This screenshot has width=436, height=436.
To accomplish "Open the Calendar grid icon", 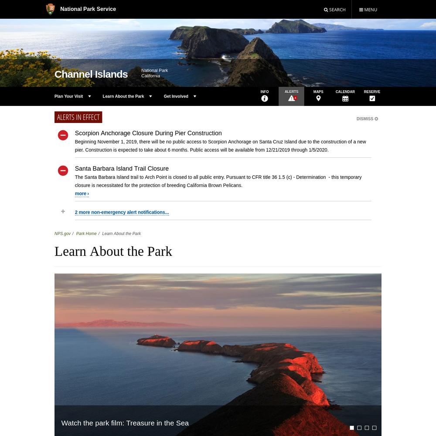I will (345, 99).
